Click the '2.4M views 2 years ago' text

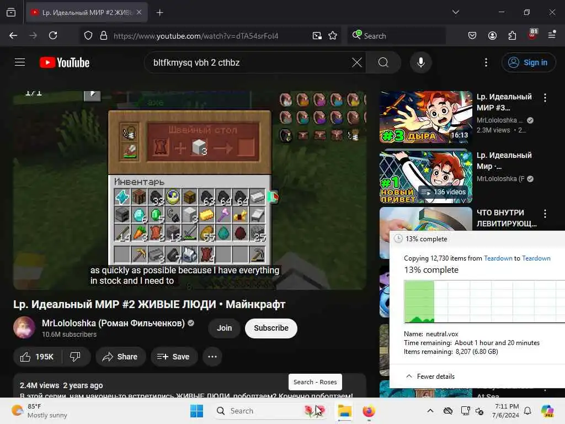tap(61, 385)
